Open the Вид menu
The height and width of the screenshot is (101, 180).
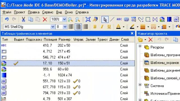click(59, 12)
